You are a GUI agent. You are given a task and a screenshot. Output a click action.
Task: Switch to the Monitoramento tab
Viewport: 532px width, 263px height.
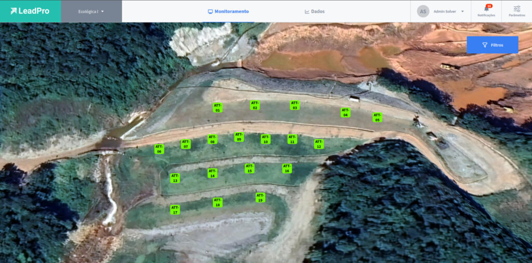pyautogui.click(x=228, y=11)
